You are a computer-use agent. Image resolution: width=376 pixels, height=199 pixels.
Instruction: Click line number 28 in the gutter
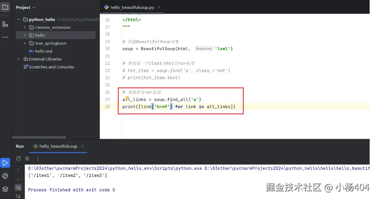coord(107,107)
